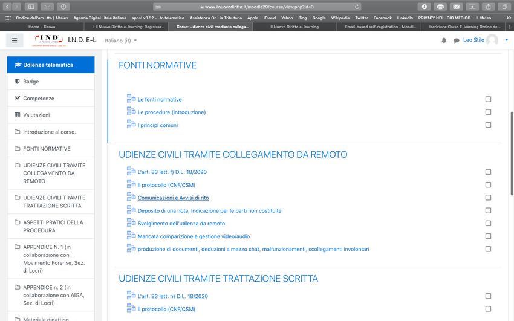Open the hamburger side drawer menu
Viewport: 514px width, 321px height.
(15, 41)
